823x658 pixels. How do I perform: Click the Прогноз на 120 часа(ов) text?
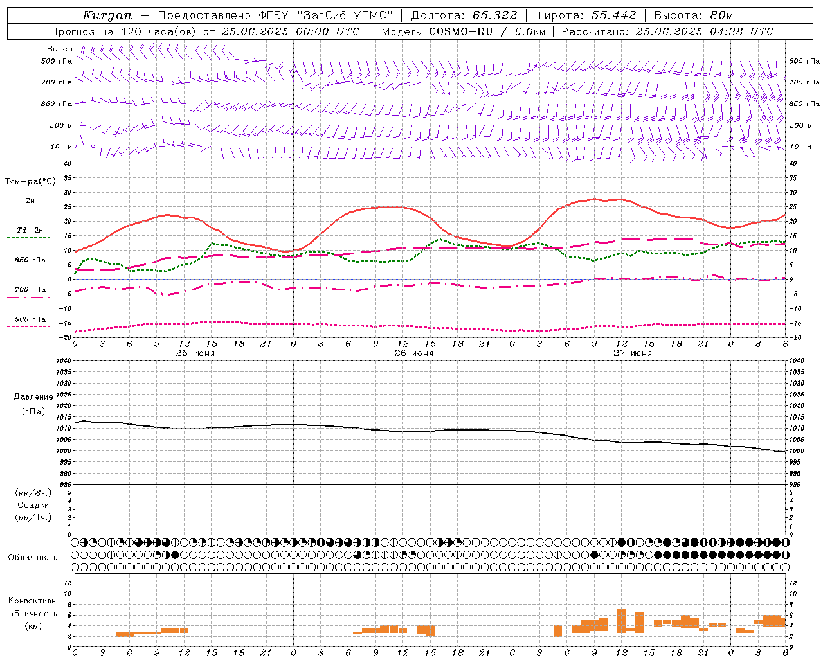pyautogui.click(x=124, y=31)
